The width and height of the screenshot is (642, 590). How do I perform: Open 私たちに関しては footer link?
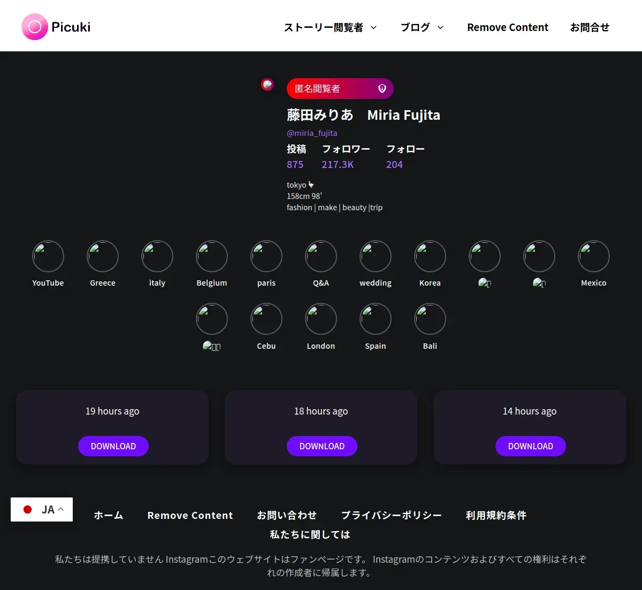310,534
